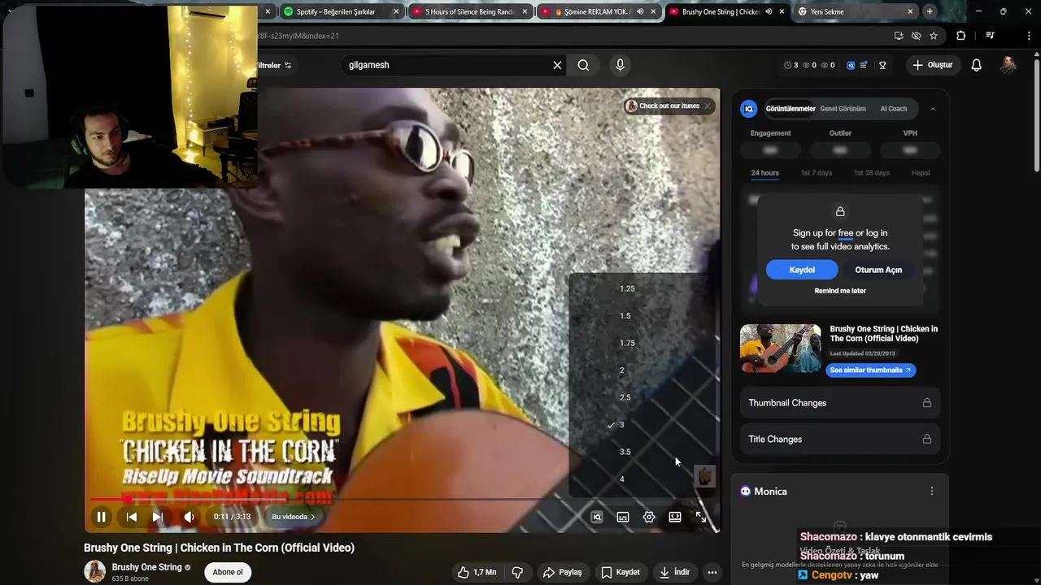1041x585 pixels.
Task: Open the Filtreler filter options
Action: pyautogui.click(x=274, y=65)
